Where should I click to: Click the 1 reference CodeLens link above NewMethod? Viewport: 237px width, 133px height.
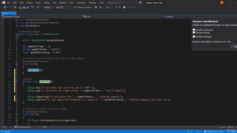pos(27,79)
